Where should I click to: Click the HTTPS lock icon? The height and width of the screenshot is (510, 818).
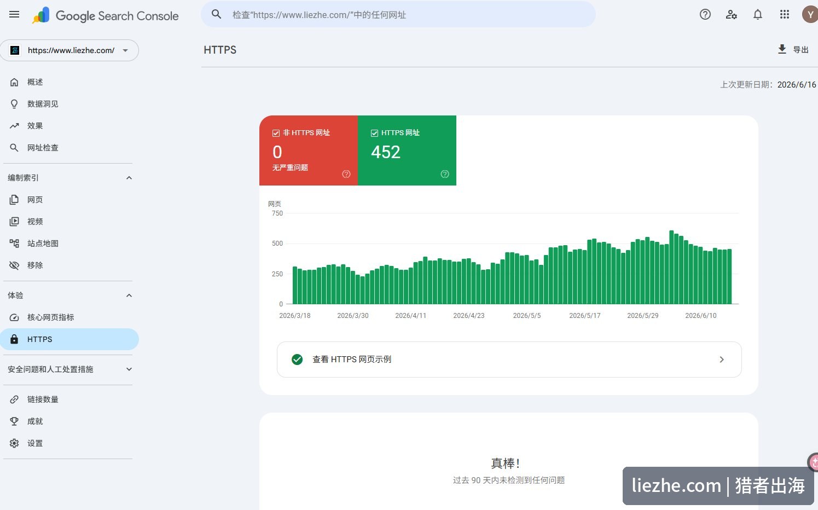(14, 339)
